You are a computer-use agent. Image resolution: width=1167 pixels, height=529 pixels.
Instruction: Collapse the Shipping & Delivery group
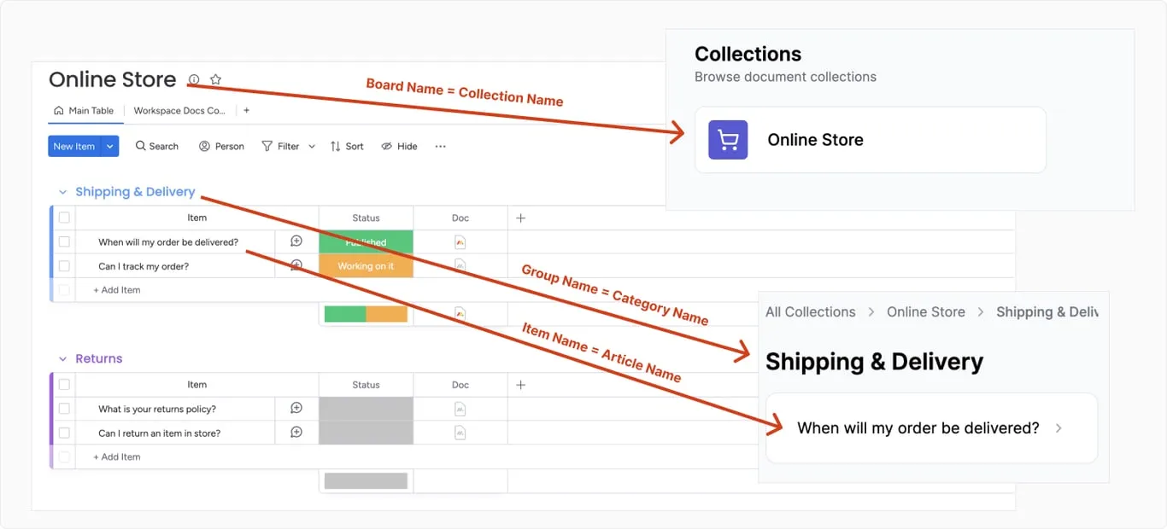click(x=62, y=192)
